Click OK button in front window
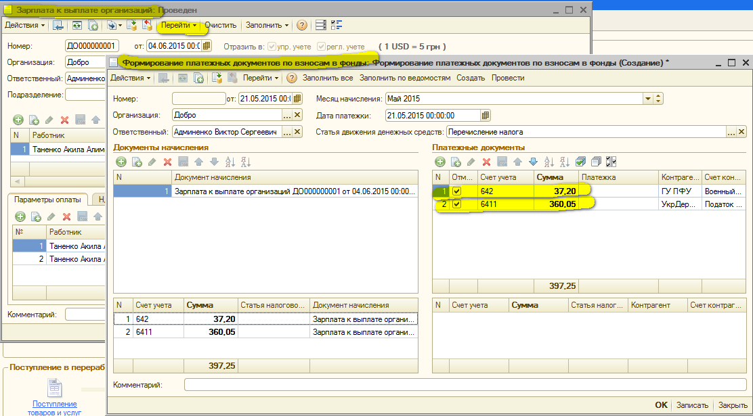The image size is (753, 416). point(662,405)
